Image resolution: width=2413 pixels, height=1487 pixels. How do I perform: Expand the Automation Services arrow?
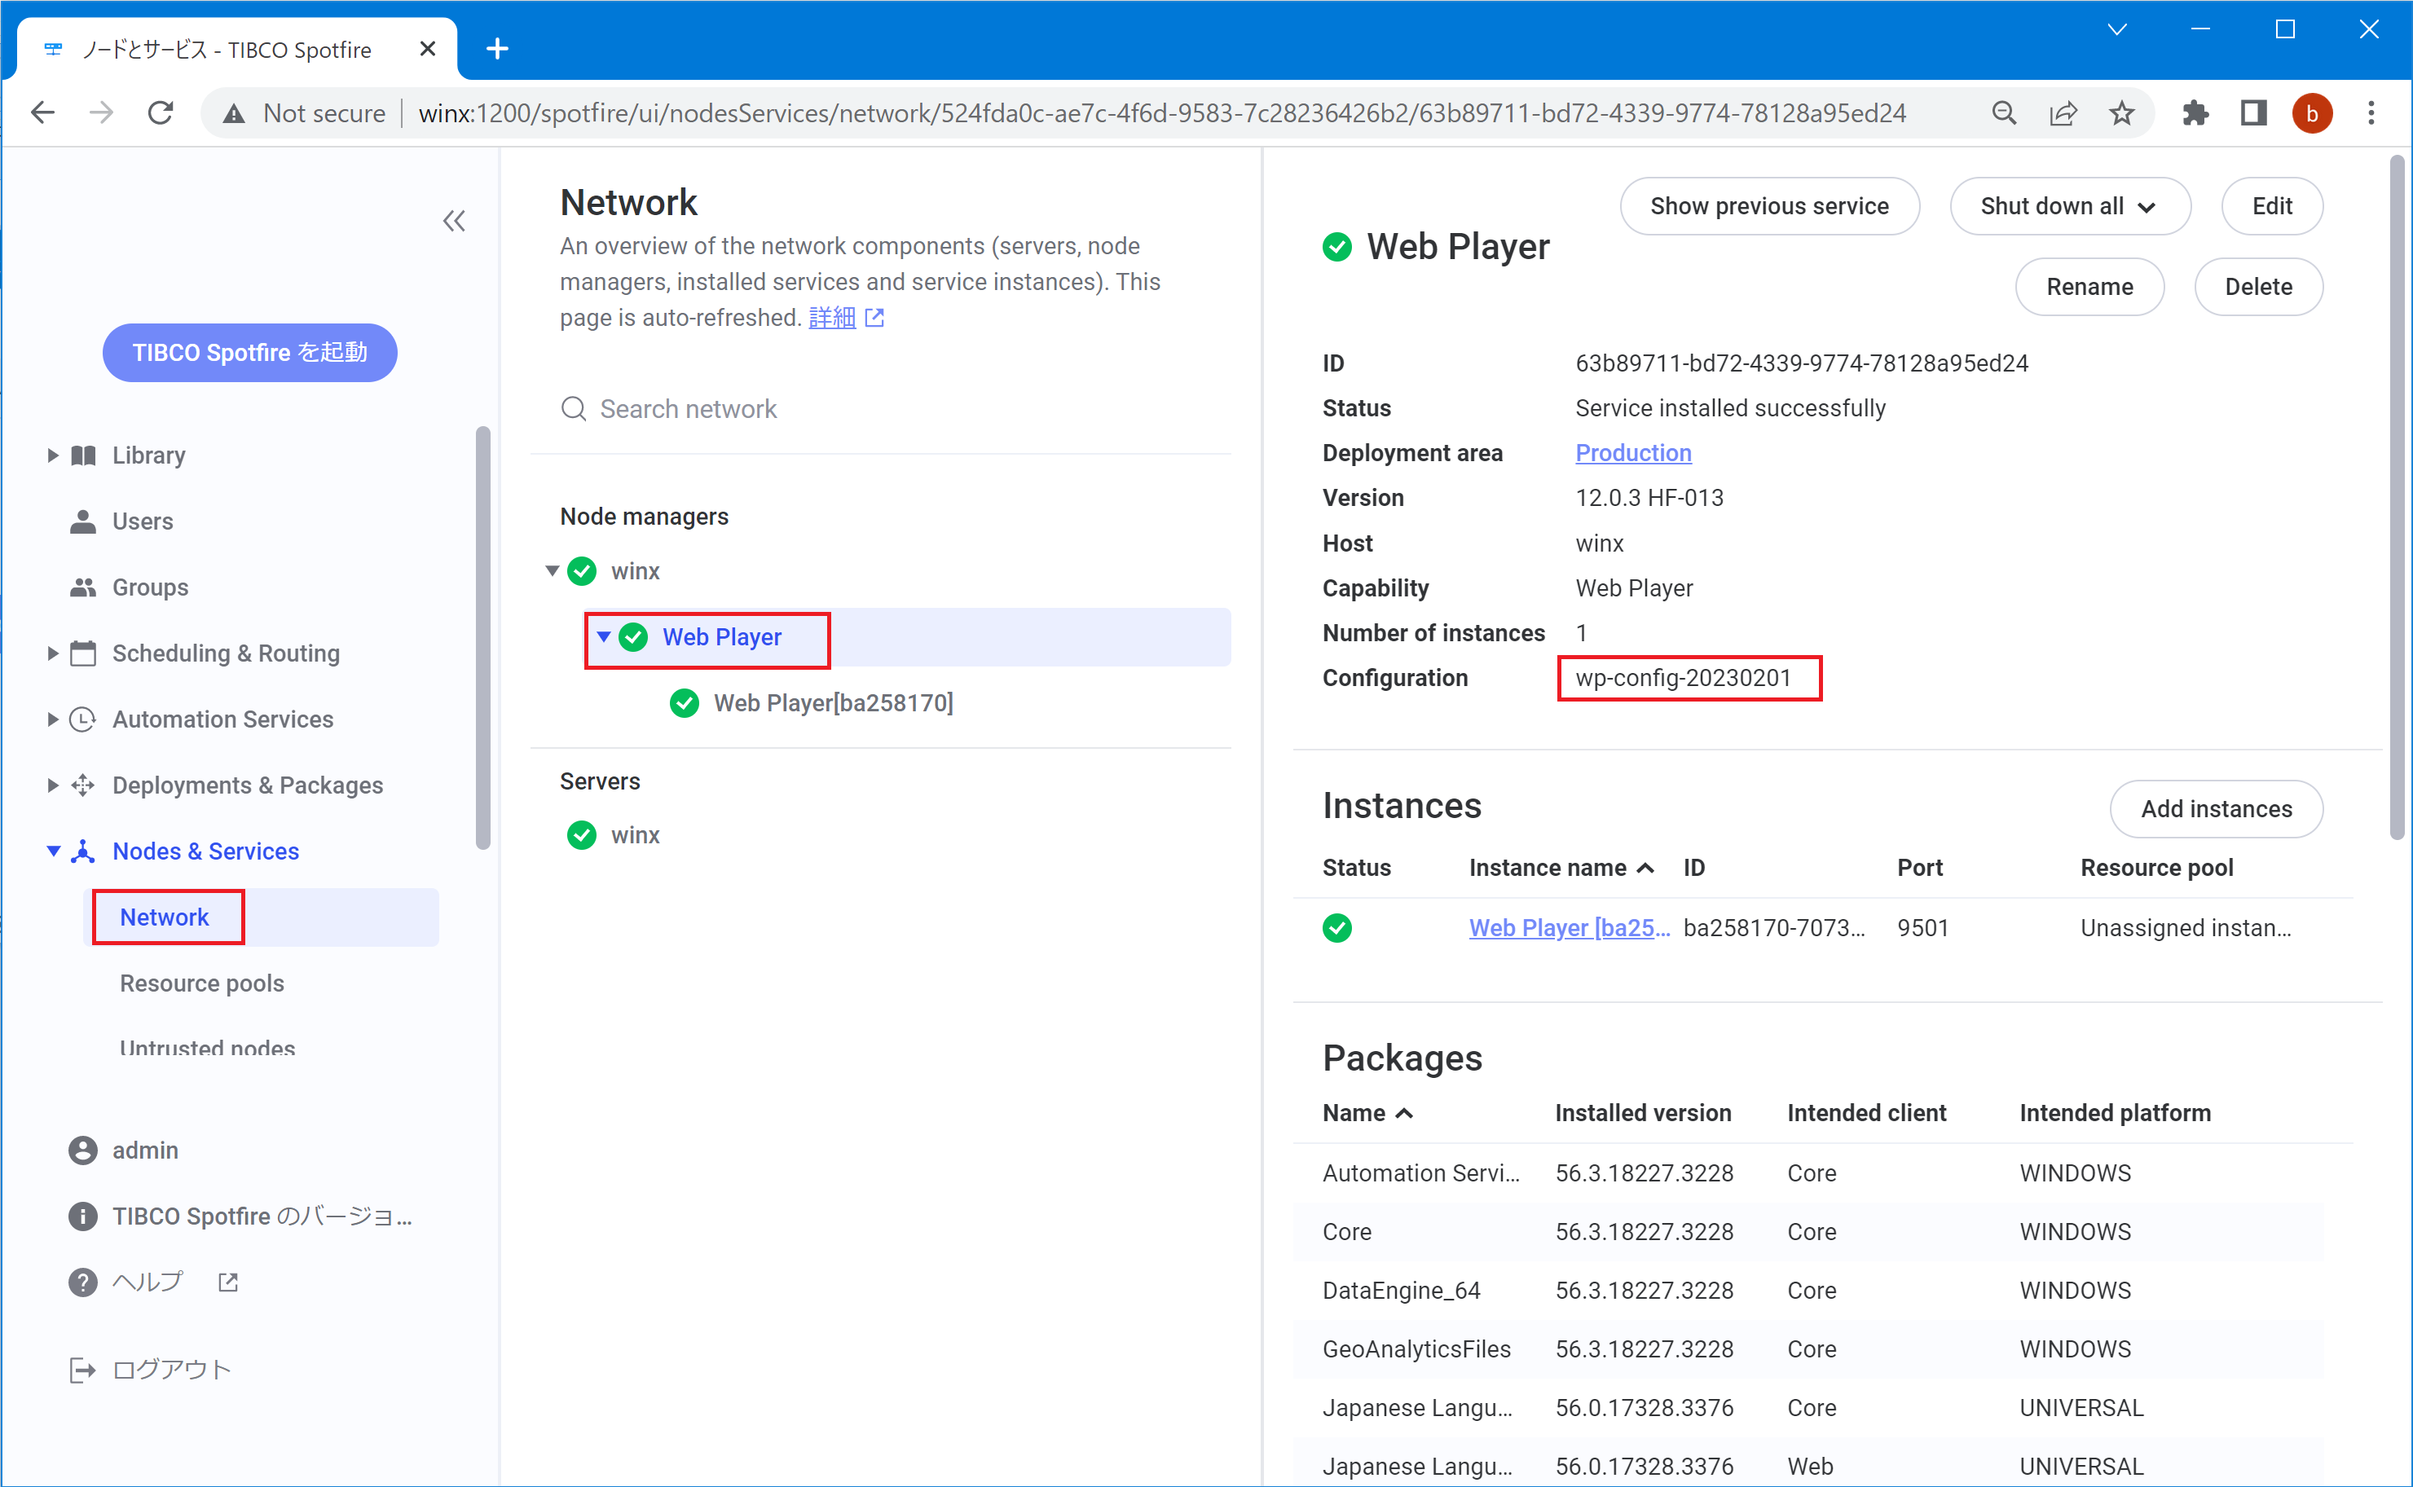(52, 719)
